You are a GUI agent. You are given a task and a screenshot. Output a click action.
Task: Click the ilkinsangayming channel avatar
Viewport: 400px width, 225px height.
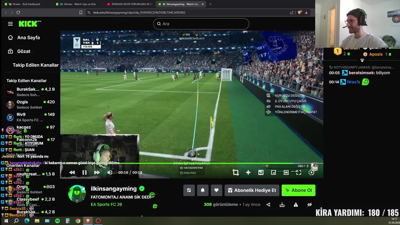coord(77,194)
